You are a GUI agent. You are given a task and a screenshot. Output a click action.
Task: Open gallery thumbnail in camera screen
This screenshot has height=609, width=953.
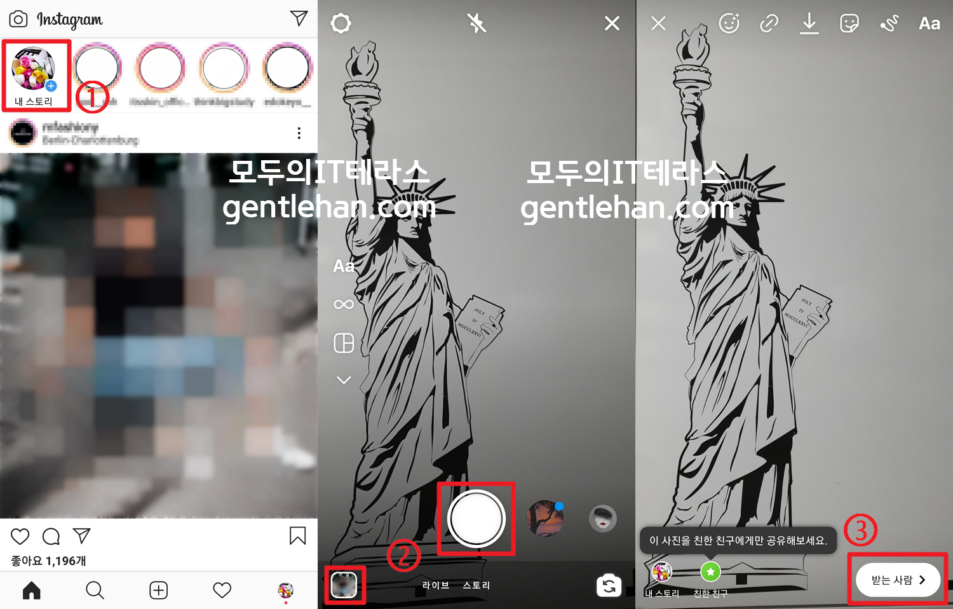344,585
